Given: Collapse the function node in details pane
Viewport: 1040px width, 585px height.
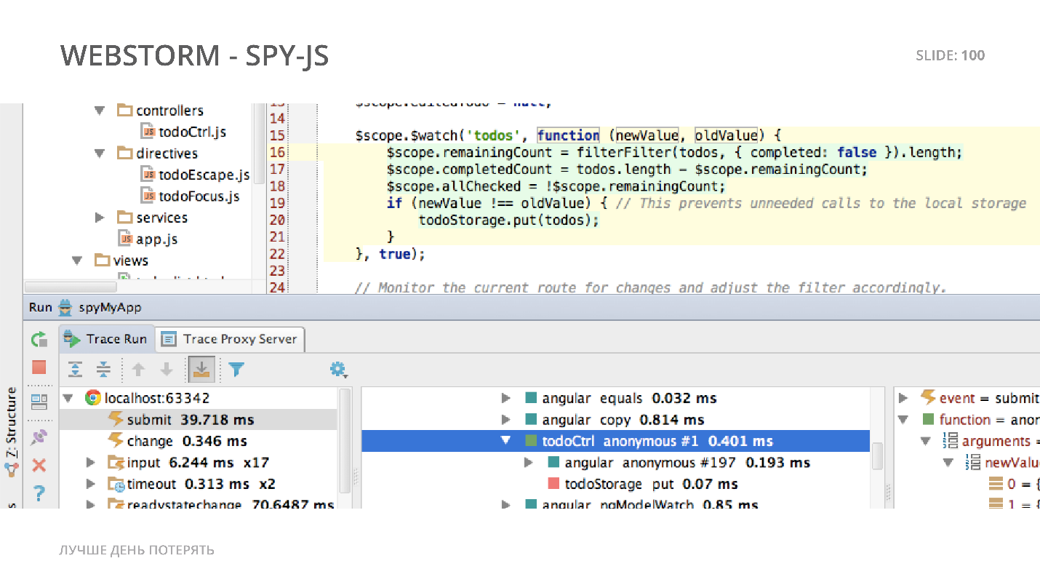Looking at the screenshot, I should 903,420.
